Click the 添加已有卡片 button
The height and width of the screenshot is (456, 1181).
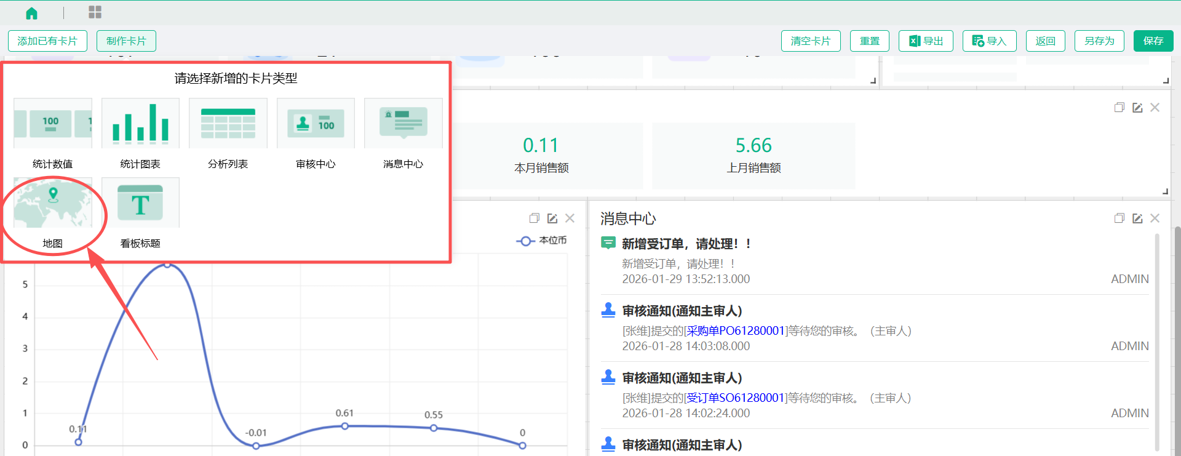pyautogui.click(x=47, y=41)
